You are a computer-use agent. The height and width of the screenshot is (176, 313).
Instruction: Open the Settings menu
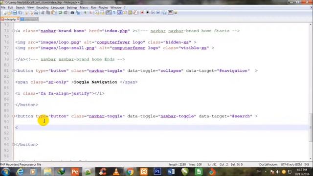(x=72, y=8)
